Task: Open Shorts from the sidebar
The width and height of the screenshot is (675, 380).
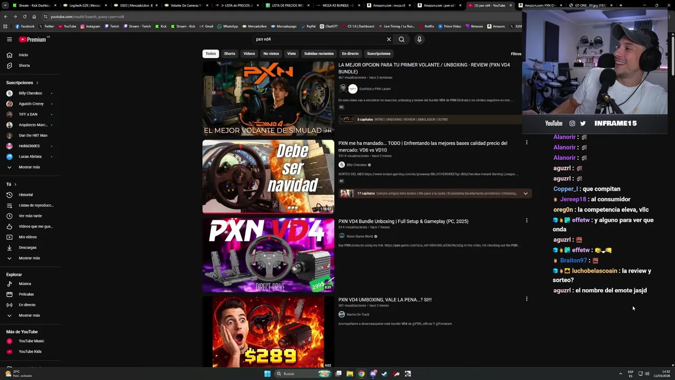Action: [x=24, y=65]
